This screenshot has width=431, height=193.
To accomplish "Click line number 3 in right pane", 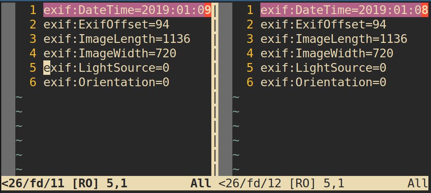I will point(250,39).
